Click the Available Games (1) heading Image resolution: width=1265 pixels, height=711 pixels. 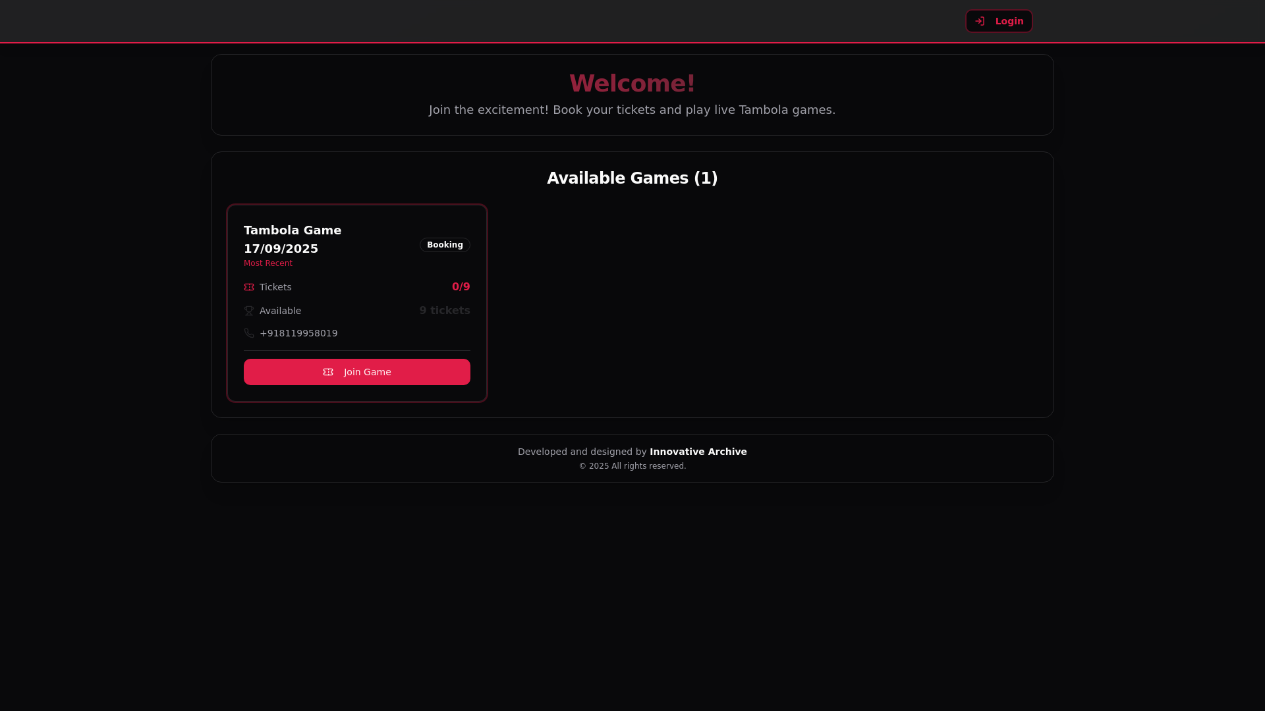click(x=632, y=178)
